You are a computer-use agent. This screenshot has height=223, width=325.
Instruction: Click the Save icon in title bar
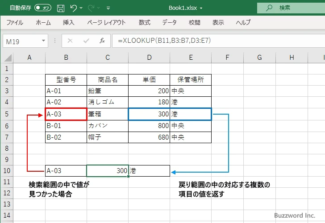coord(61,8)
